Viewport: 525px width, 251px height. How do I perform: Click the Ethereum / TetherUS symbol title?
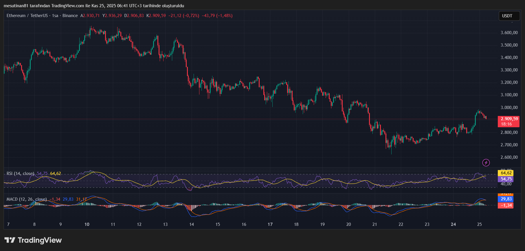pyautogui.click(x=27, y=16)
